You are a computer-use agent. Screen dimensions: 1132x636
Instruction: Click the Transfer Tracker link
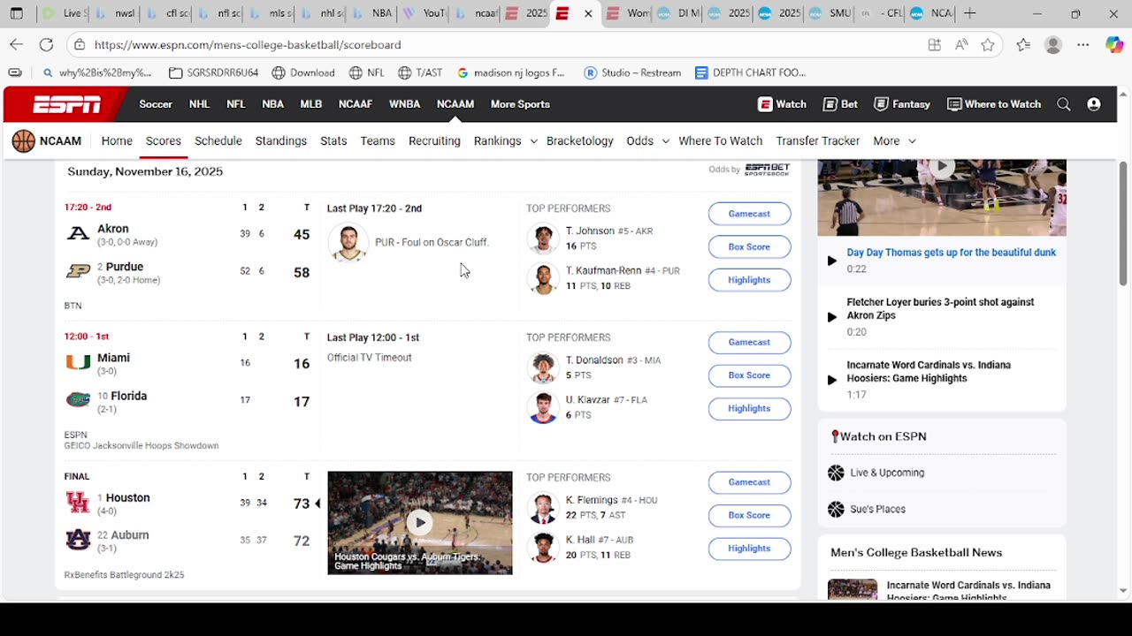pyautogui.click(x=818, y=141)
